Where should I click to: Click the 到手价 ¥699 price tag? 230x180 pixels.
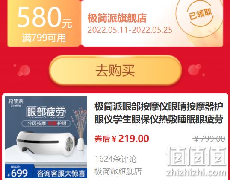click(x=18, y=171)
